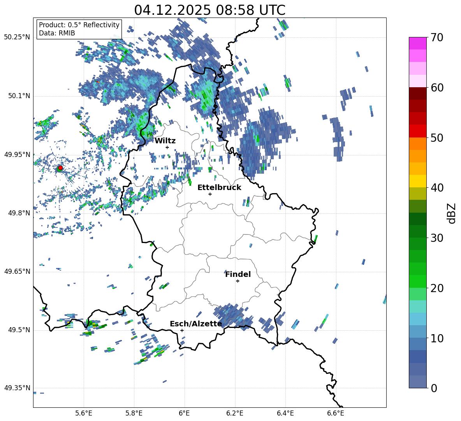Click the 6.6°E longitude label
461x421 pixels.
click(x=336, y=413)
